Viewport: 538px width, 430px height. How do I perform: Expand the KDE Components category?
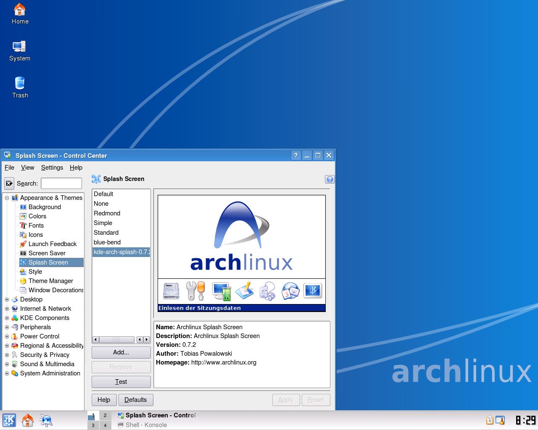7,318
